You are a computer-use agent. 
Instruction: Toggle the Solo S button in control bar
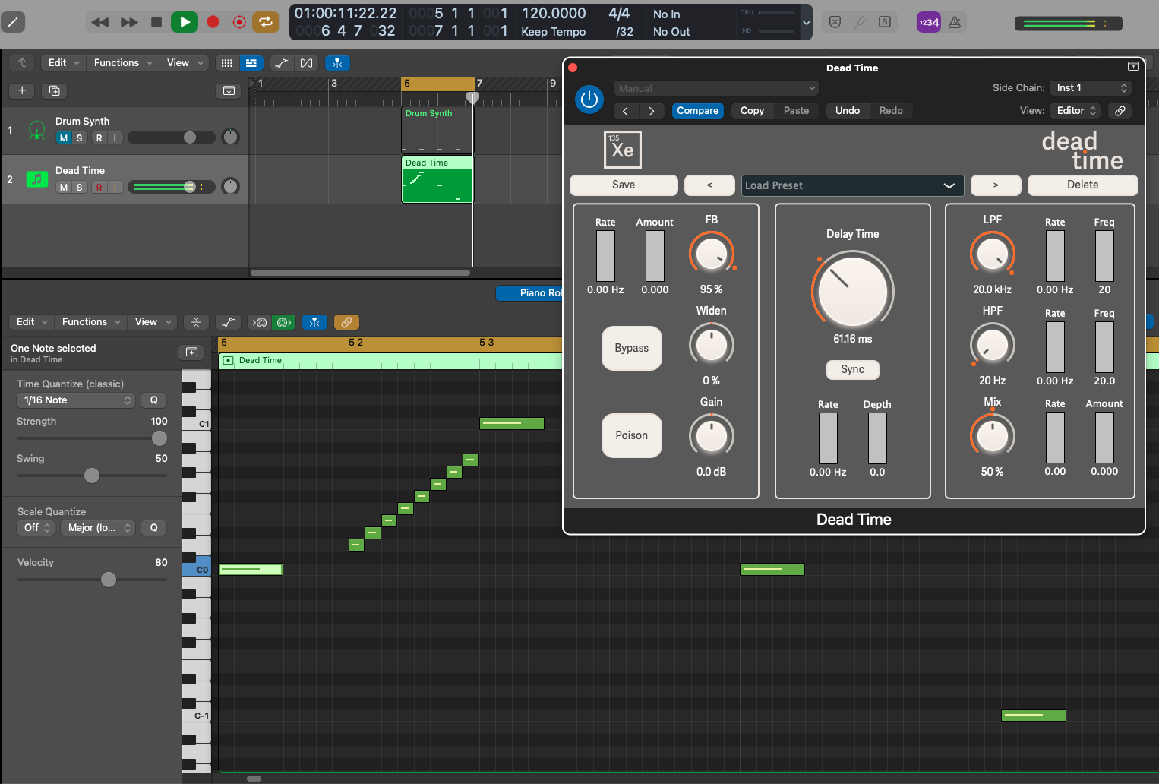[885, 22]
